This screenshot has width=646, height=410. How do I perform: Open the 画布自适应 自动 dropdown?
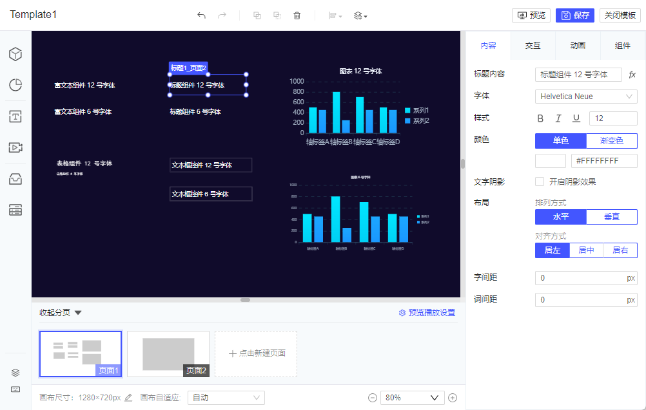pos(226,398)
